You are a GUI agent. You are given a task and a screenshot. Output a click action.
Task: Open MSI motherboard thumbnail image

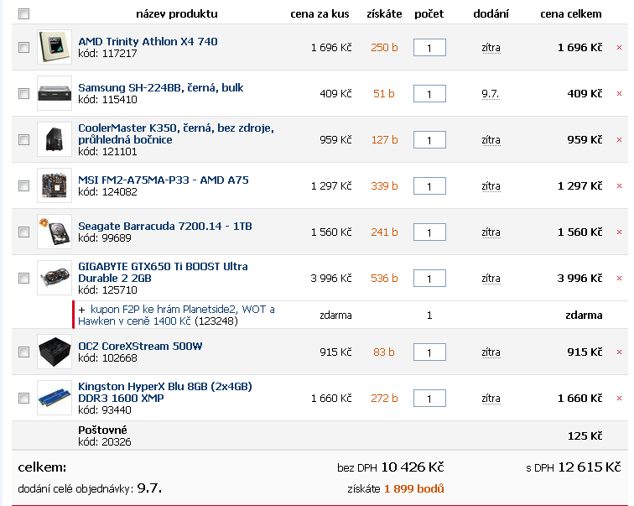click(x=55, y=185)
